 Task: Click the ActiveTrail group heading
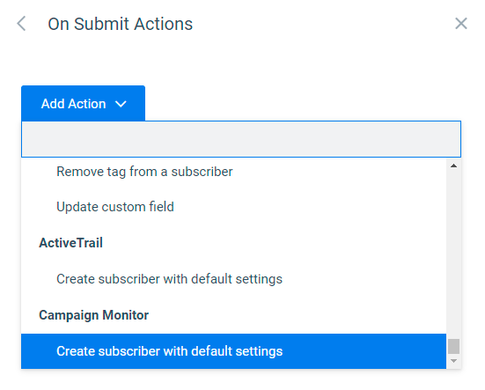70,243
